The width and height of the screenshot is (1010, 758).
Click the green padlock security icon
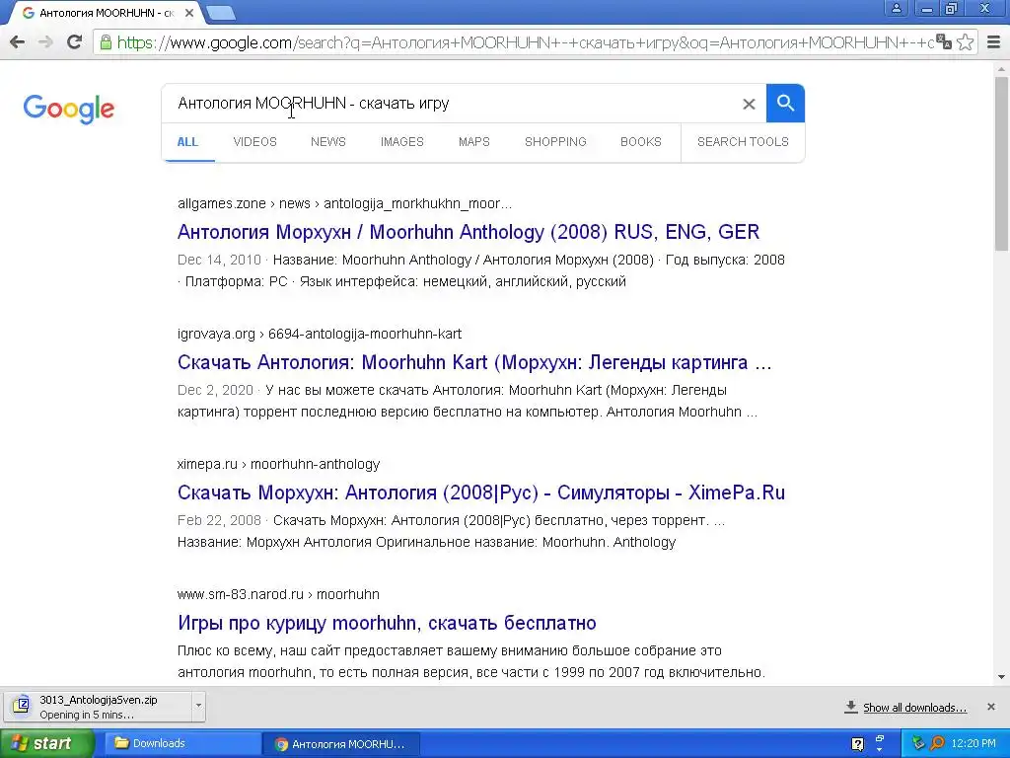(x=106, y=42)
